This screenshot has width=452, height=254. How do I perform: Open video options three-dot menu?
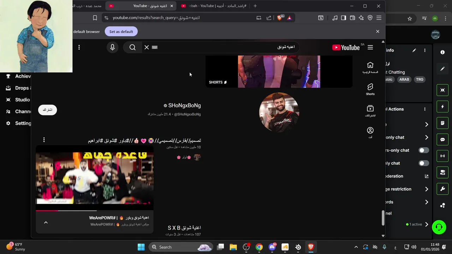(x=44, y=140)
